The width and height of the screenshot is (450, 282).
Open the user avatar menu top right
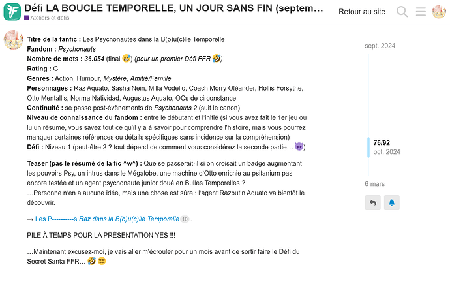coord(438,12)
